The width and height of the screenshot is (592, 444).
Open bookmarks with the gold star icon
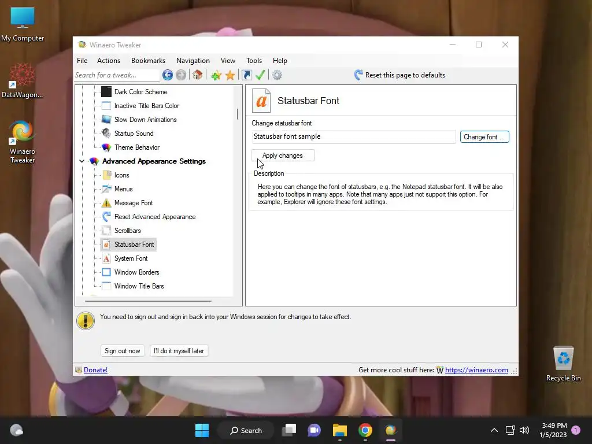click(x=230, y=75)
